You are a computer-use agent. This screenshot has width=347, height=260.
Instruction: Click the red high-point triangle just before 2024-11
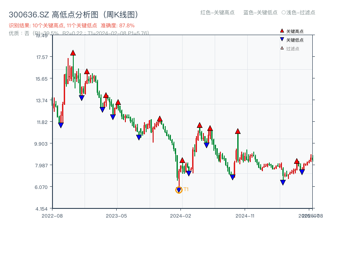[x=238, y=131]
